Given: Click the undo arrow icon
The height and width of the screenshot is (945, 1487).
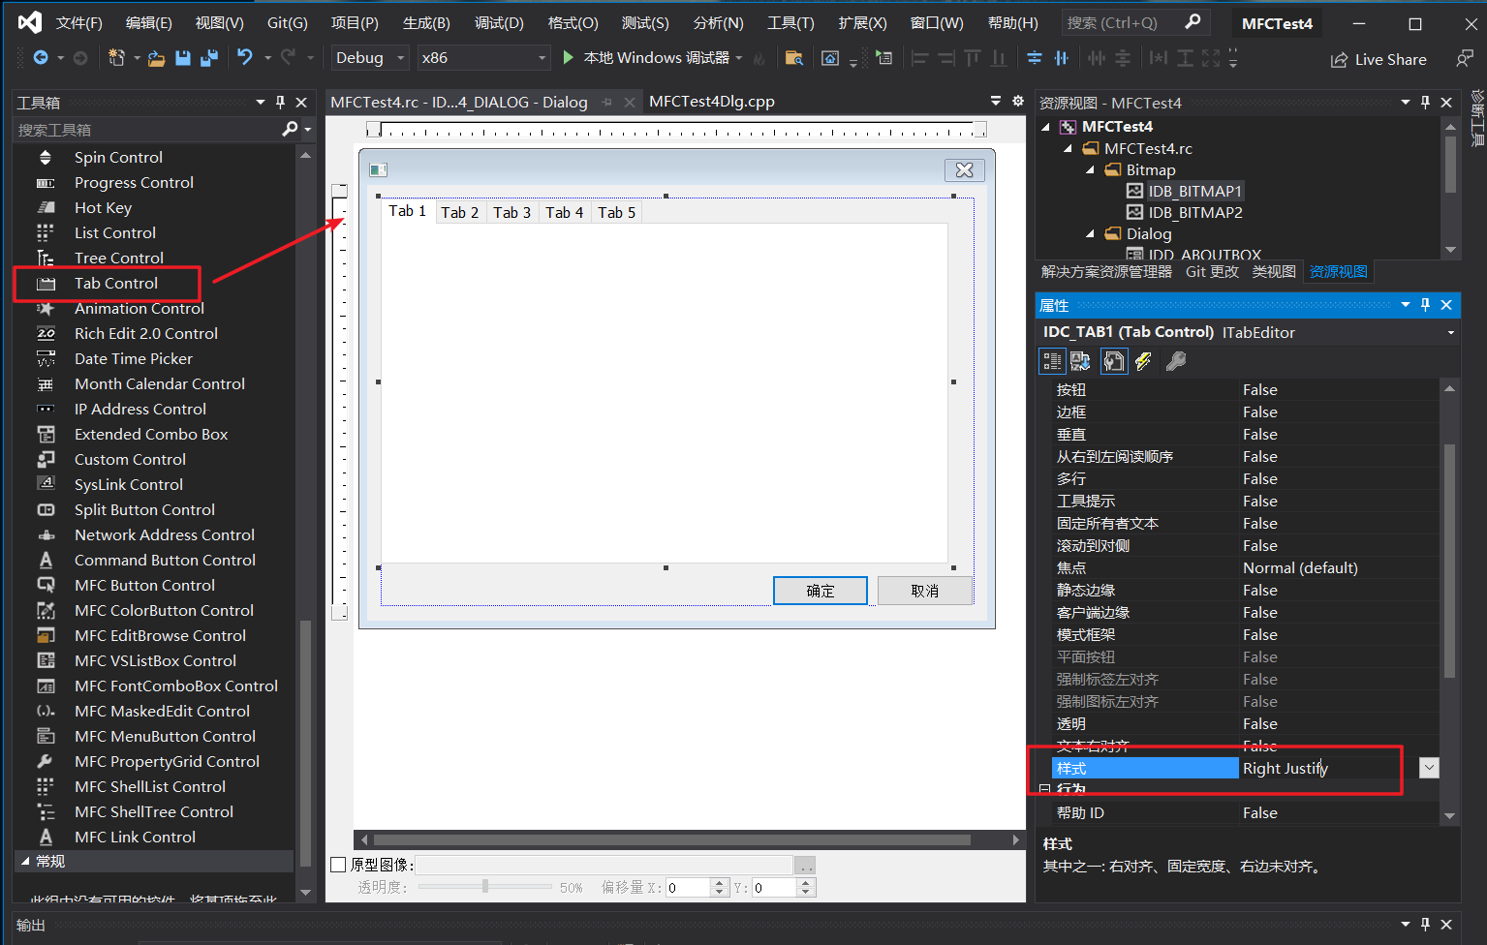Looking at the screenshot, I should [245, 58].
